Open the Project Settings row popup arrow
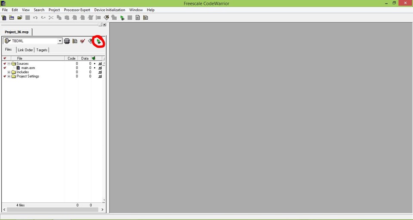 pos(100,76)
